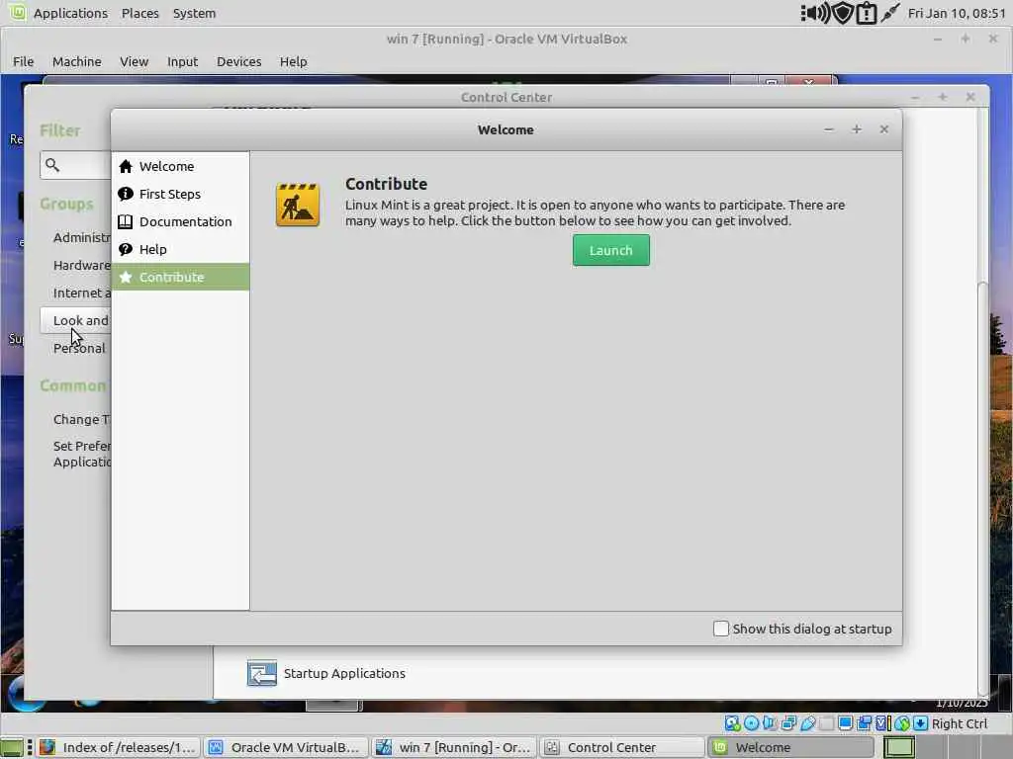Open the Devices menu
This screenshot has height=759, width=1013.
point(239,62)
